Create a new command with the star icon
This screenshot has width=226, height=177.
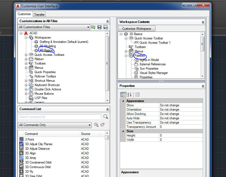(102, 125)
